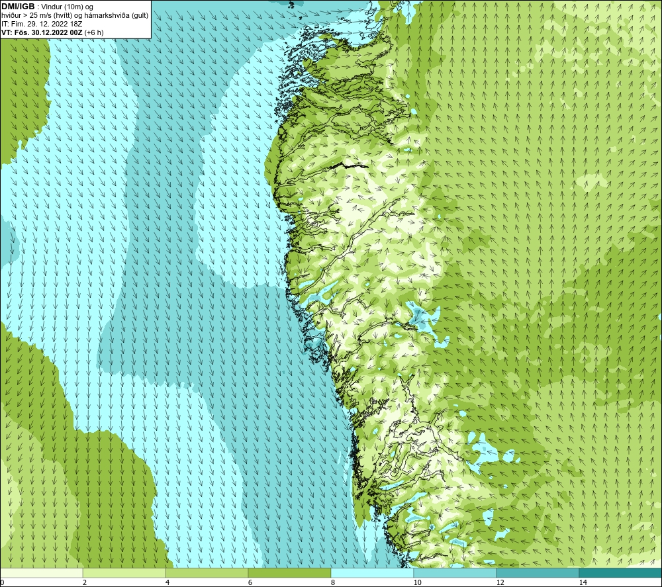Click the scale label '4'

[167, 582]
